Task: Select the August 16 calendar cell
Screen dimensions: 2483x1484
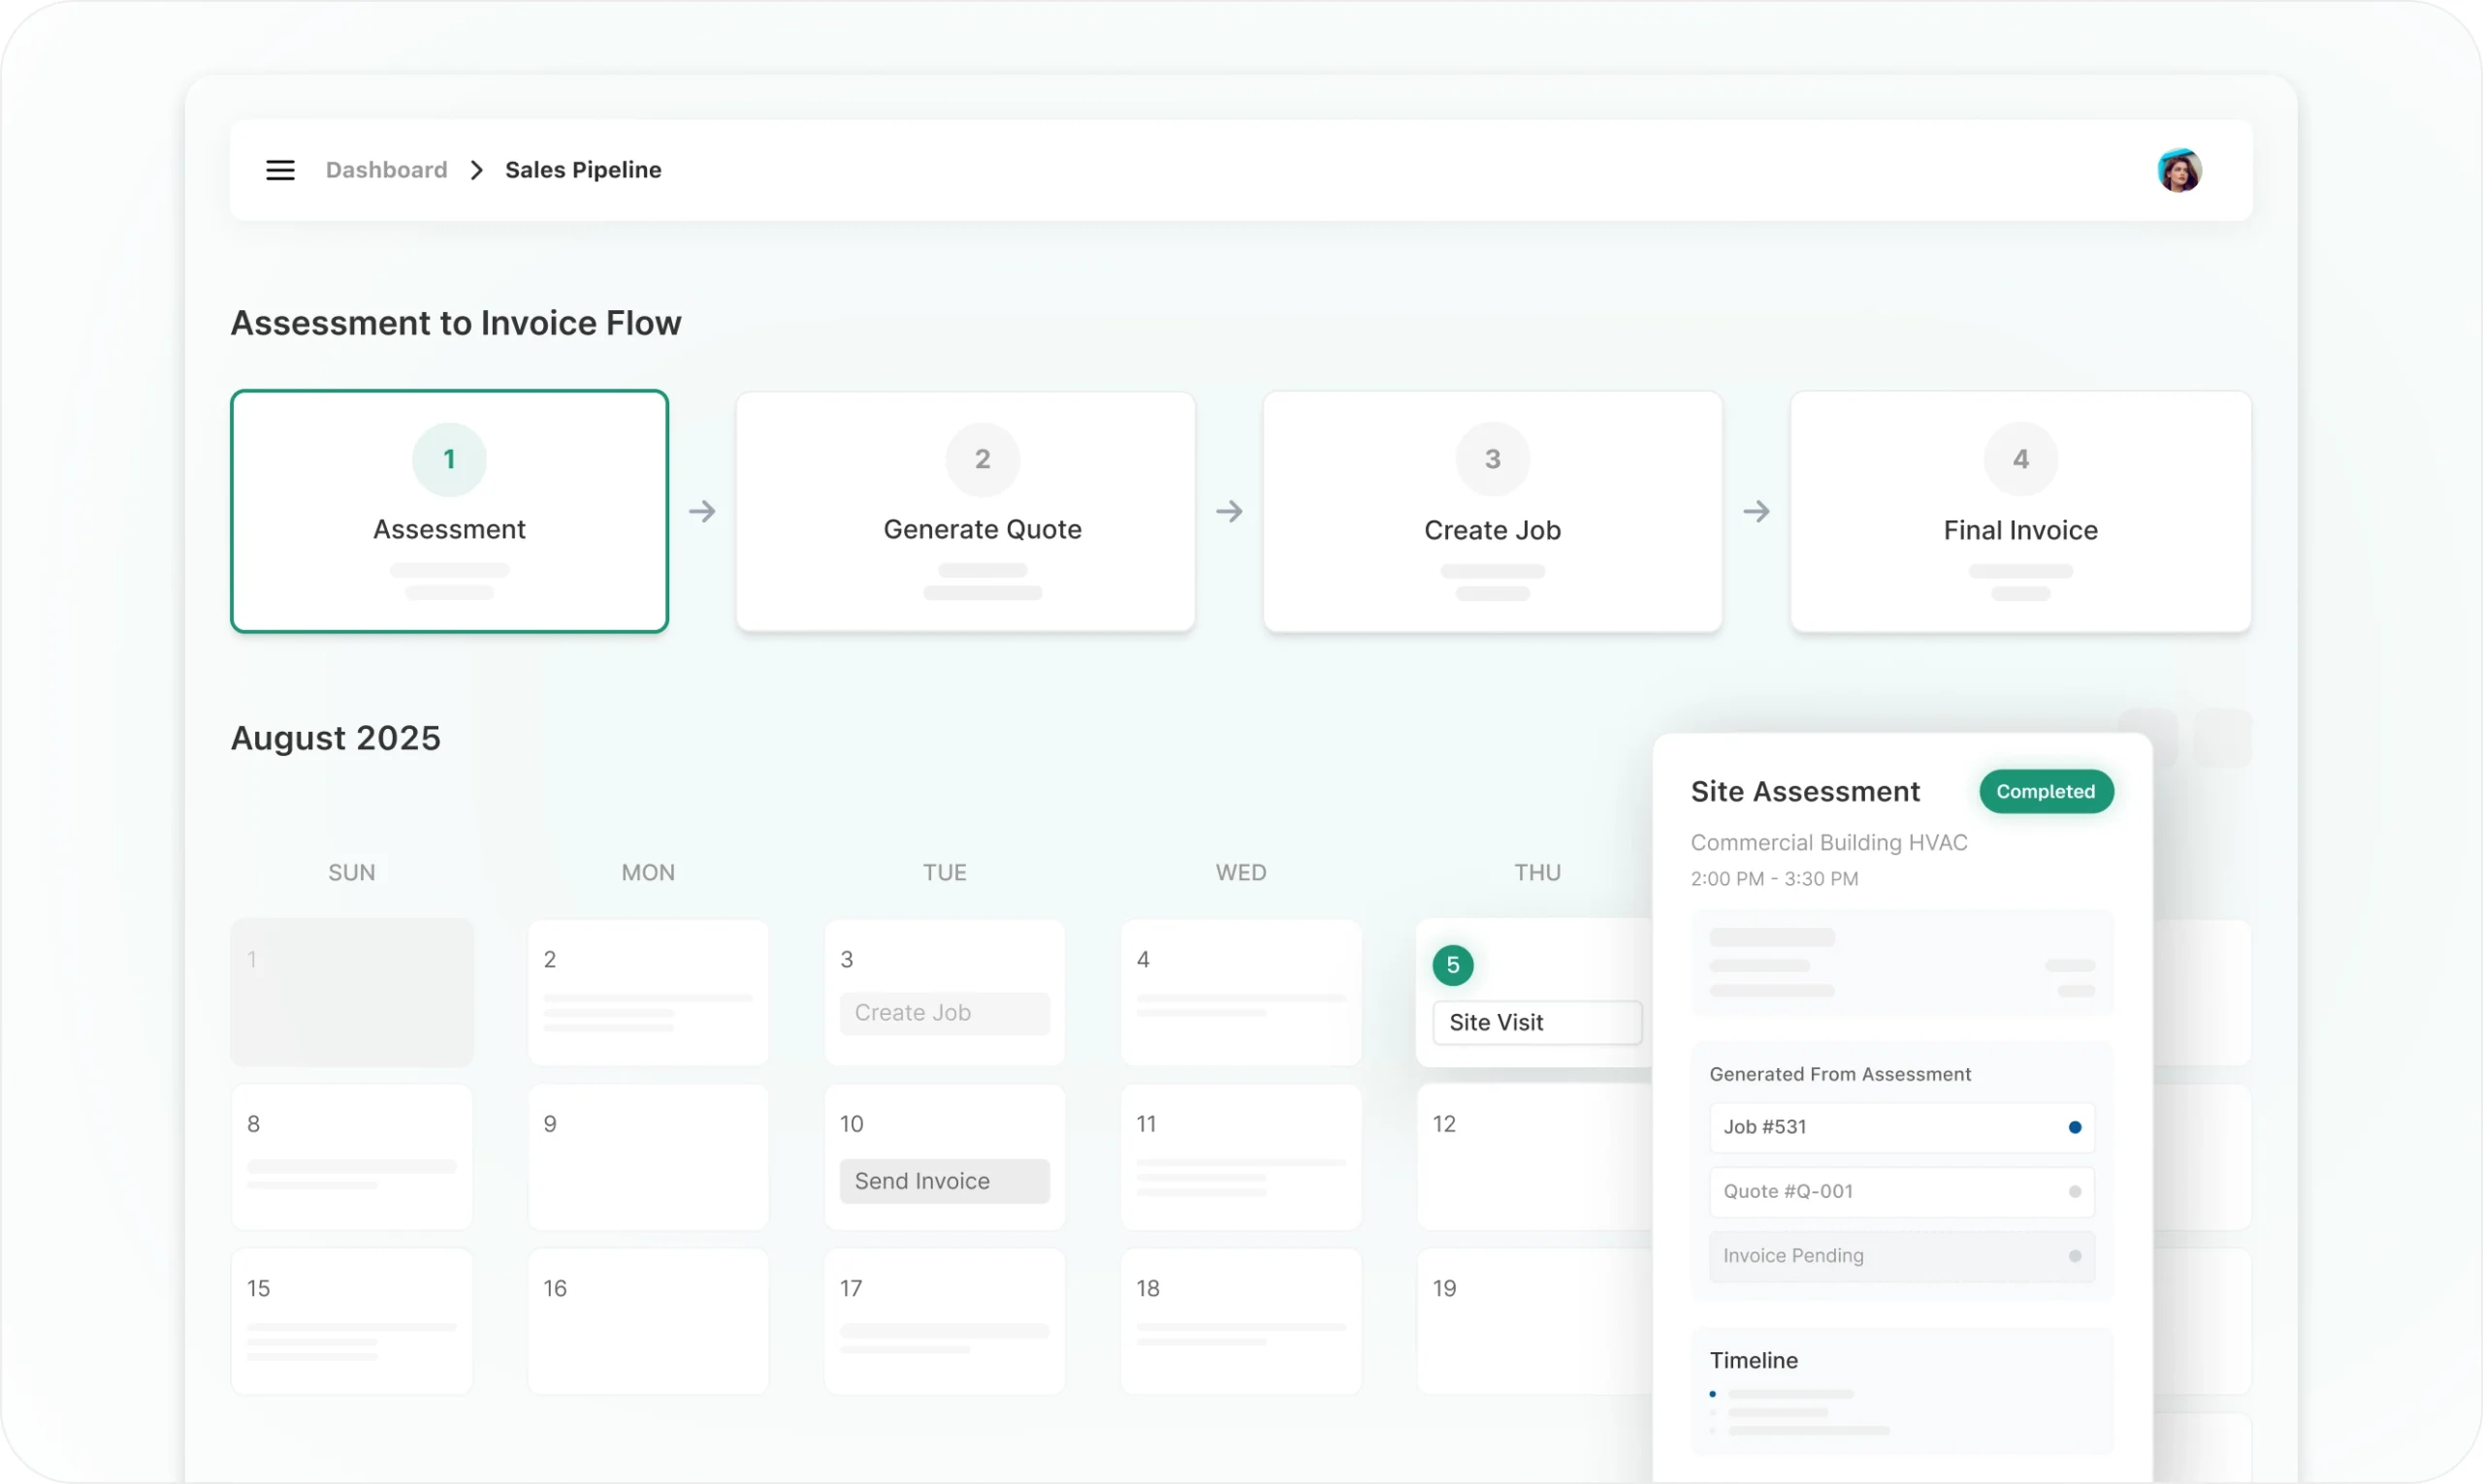Action: (x=647, y=1320)
